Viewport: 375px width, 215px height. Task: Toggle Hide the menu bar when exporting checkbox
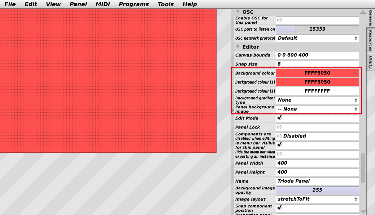pyautogui.click(x=279, y=154)
